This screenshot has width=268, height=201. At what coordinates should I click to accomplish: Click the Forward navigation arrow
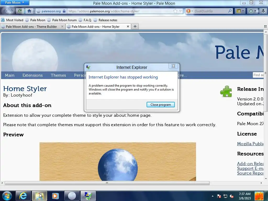pyautogui.click(x=12, y=11)
